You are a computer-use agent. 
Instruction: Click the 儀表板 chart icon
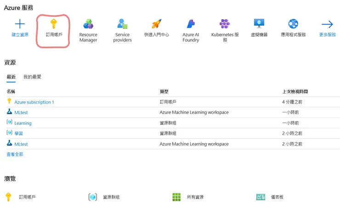tap(261, 197)
